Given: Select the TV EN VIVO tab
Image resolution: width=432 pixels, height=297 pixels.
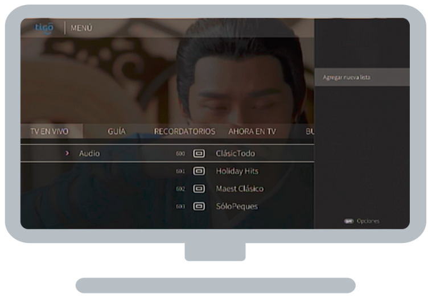Looking at the screenshot, I should coord(52,131).
